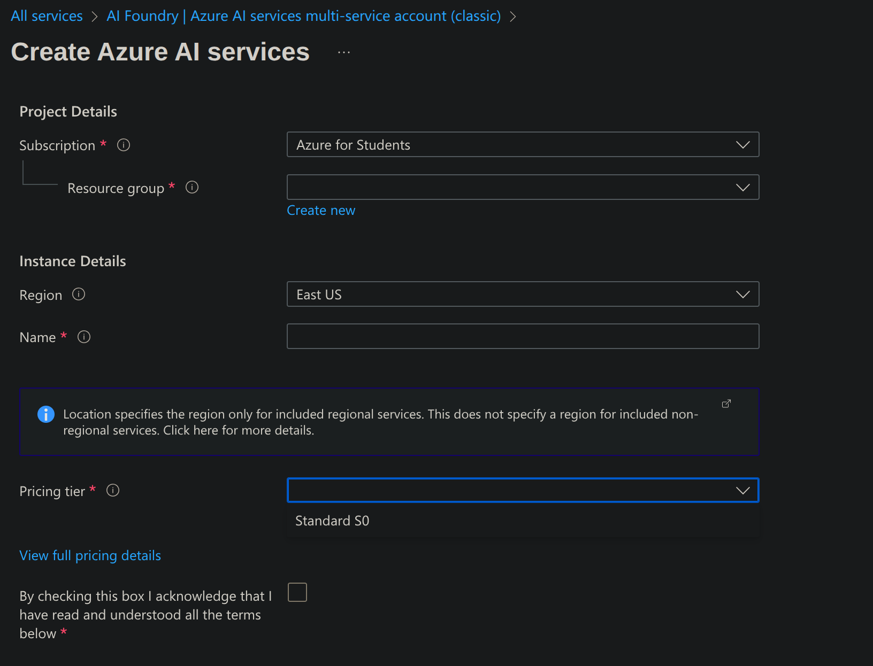Open Subscription info tooltip icon
Viewport: 873px width, 666px height.
pyautogui.click(x=124, y=145)
